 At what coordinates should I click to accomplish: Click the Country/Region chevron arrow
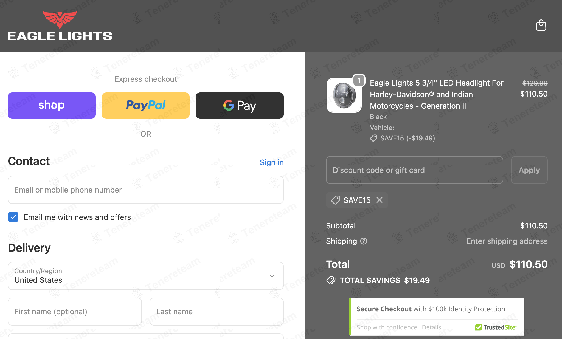click(272, 276)
